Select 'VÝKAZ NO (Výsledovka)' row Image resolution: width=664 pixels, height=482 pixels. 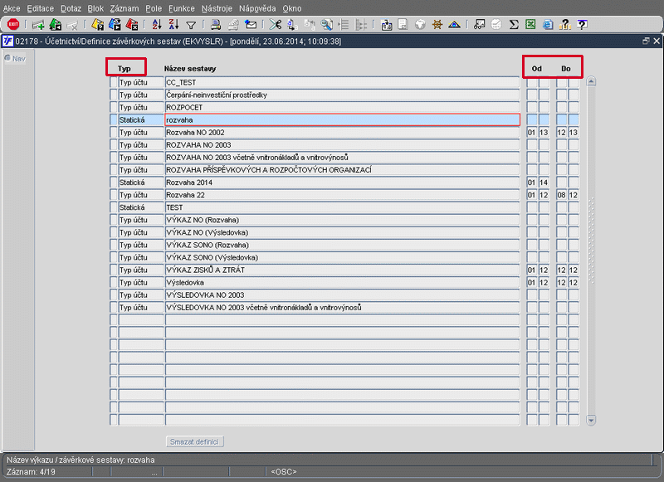pos(342,232)
